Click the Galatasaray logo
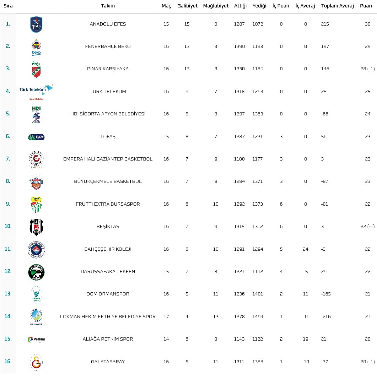377x380 pixels. [x=36, y=362]
